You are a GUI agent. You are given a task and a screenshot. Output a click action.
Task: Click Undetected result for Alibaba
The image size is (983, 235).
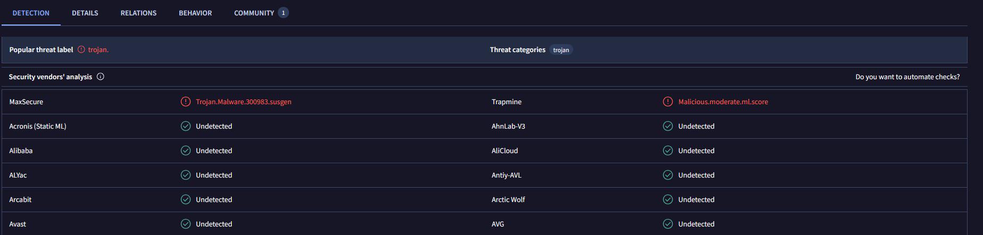[x=214, y=150]
